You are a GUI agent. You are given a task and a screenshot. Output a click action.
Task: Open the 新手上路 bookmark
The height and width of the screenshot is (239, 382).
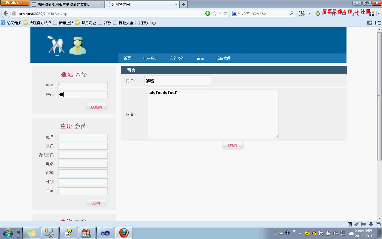[63, 23]
